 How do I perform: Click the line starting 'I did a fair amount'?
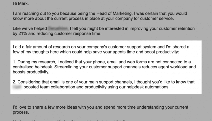click(x=101, y=47)
